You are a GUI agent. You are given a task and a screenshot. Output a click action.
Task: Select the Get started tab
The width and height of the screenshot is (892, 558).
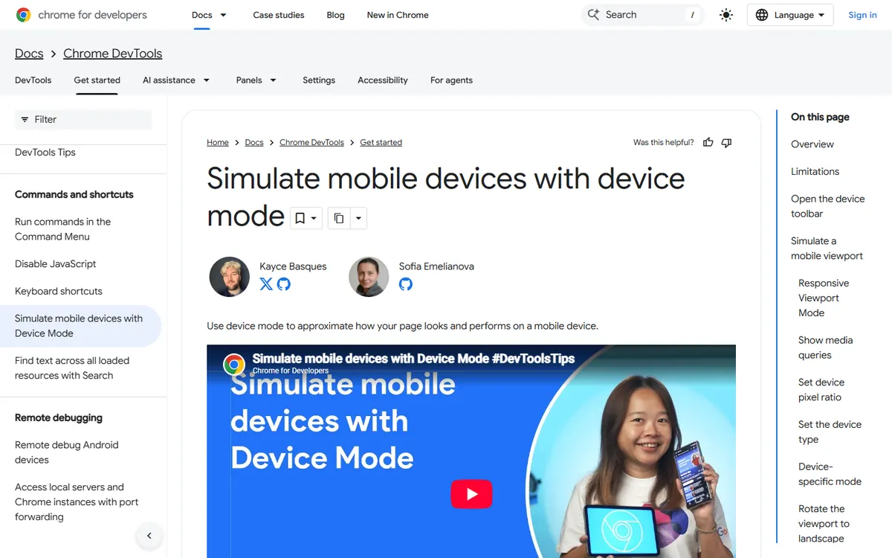[97, 80]
